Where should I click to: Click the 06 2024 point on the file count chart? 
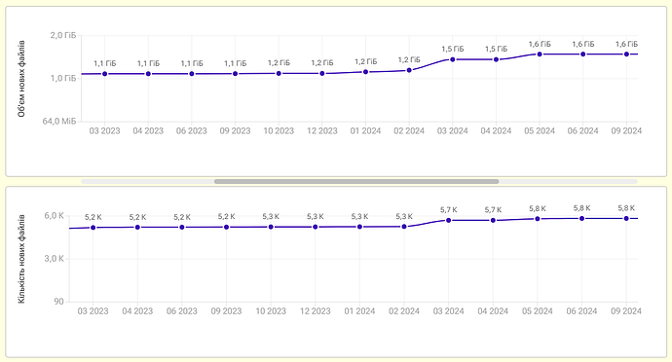point(582,219)
